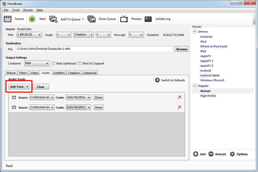258x172 pixels.
Task: Remove the first audio track with red X
Action: 180,97
